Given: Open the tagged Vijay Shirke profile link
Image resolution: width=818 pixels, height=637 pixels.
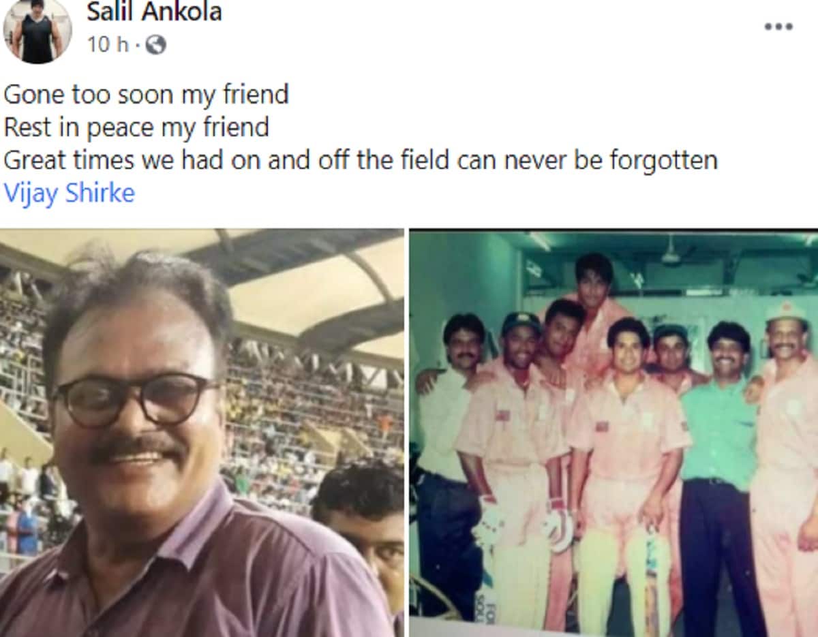Looking at the screenshot, I should coord(70,193).
